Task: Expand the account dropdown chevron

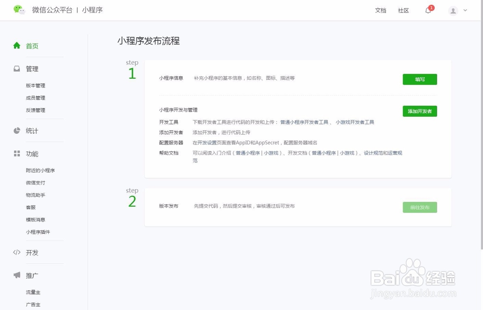Action: coord(465,10)
